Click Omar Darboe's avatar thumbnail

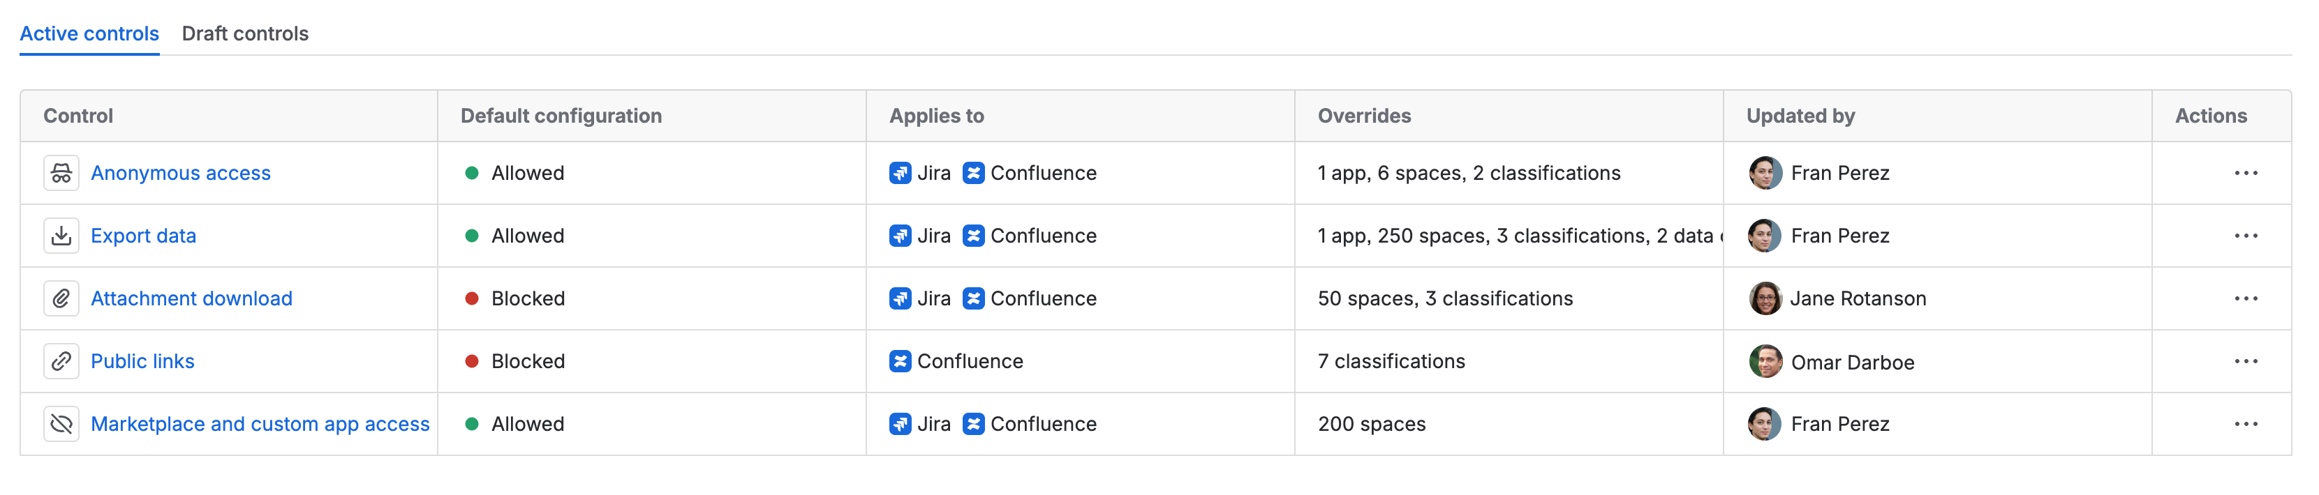pyautogui.click(x=1765, y=361)
